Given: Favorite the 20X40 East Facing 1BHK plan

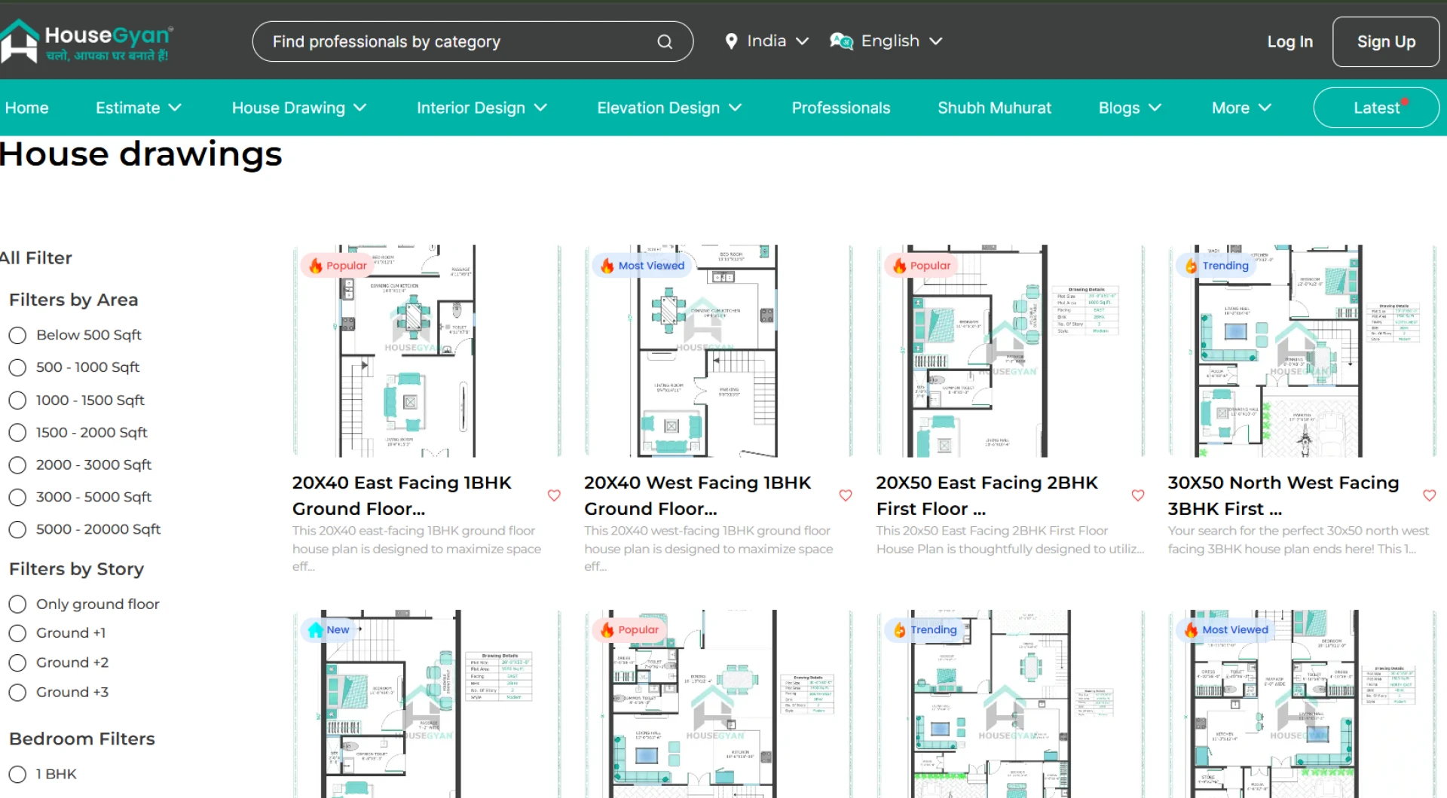Looking at the screenshot, I should pos(554,495).
